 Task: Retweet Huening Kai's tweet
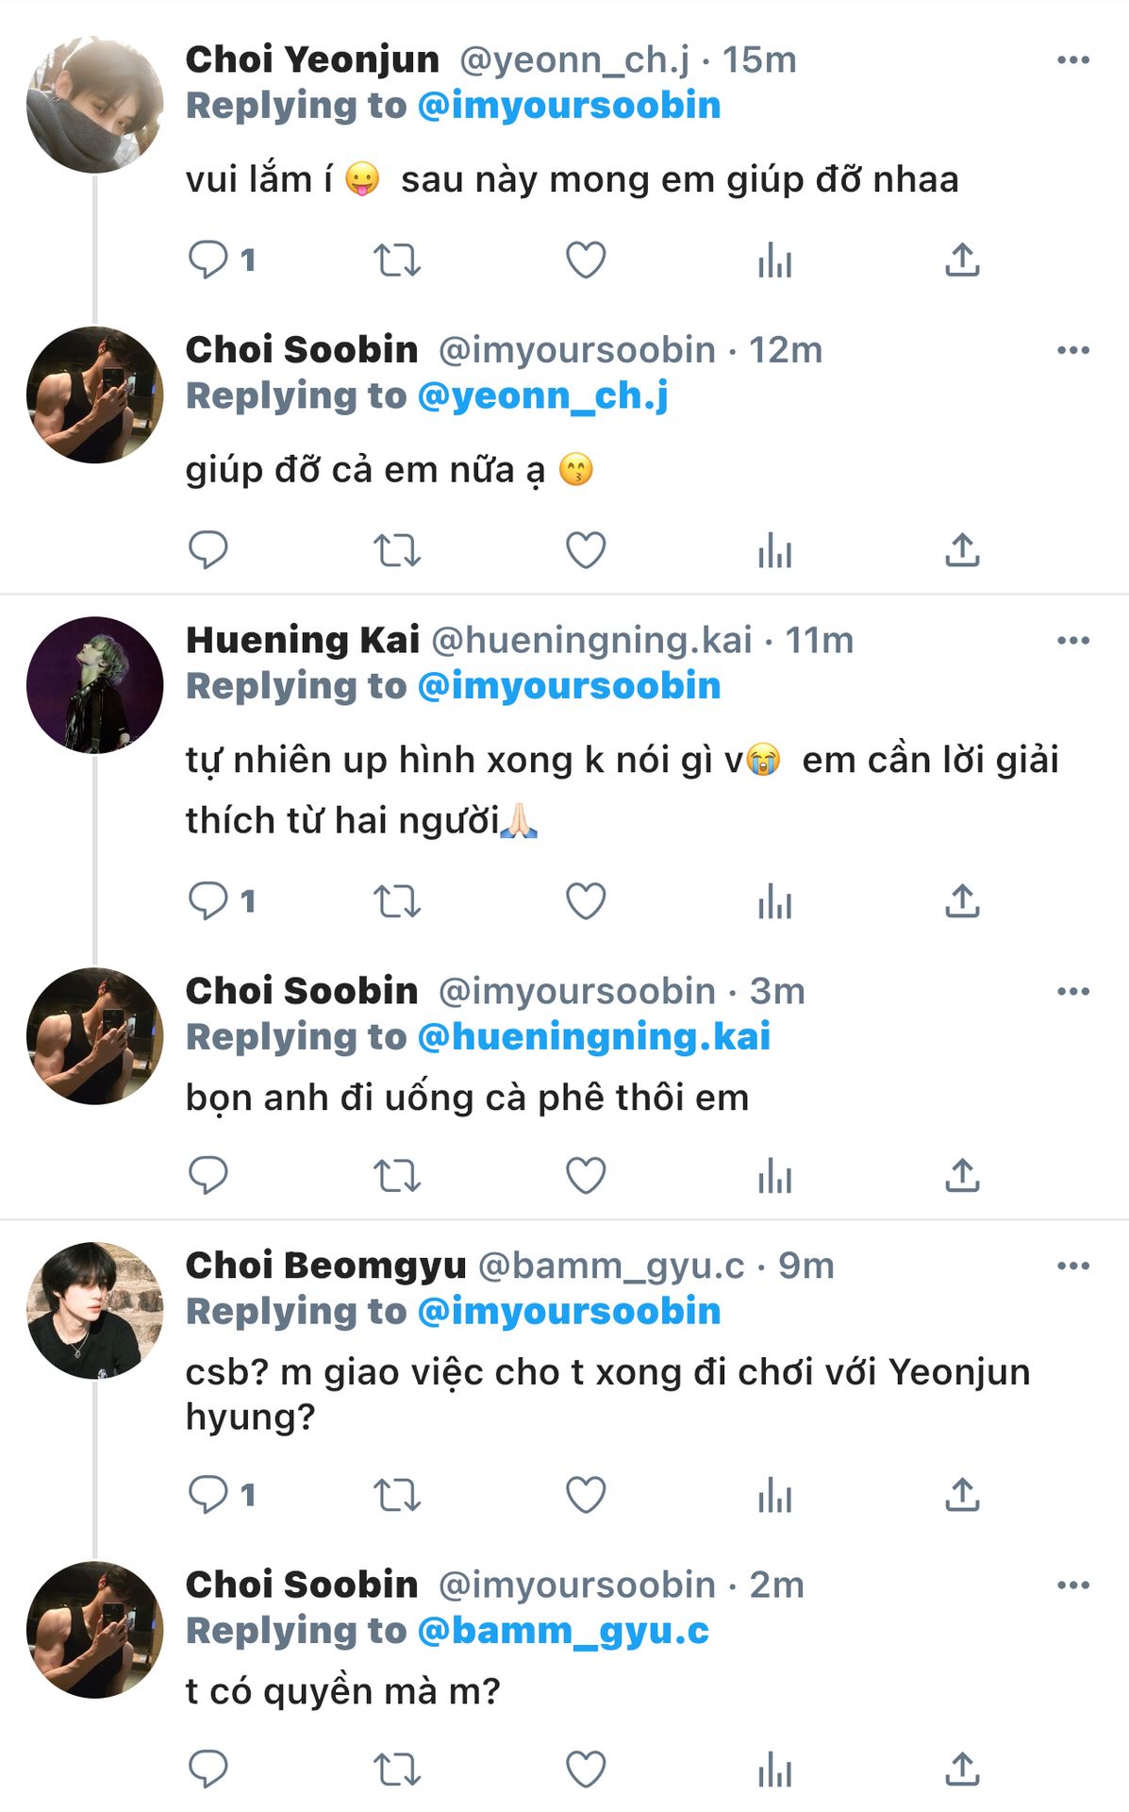tap(396, 901)
